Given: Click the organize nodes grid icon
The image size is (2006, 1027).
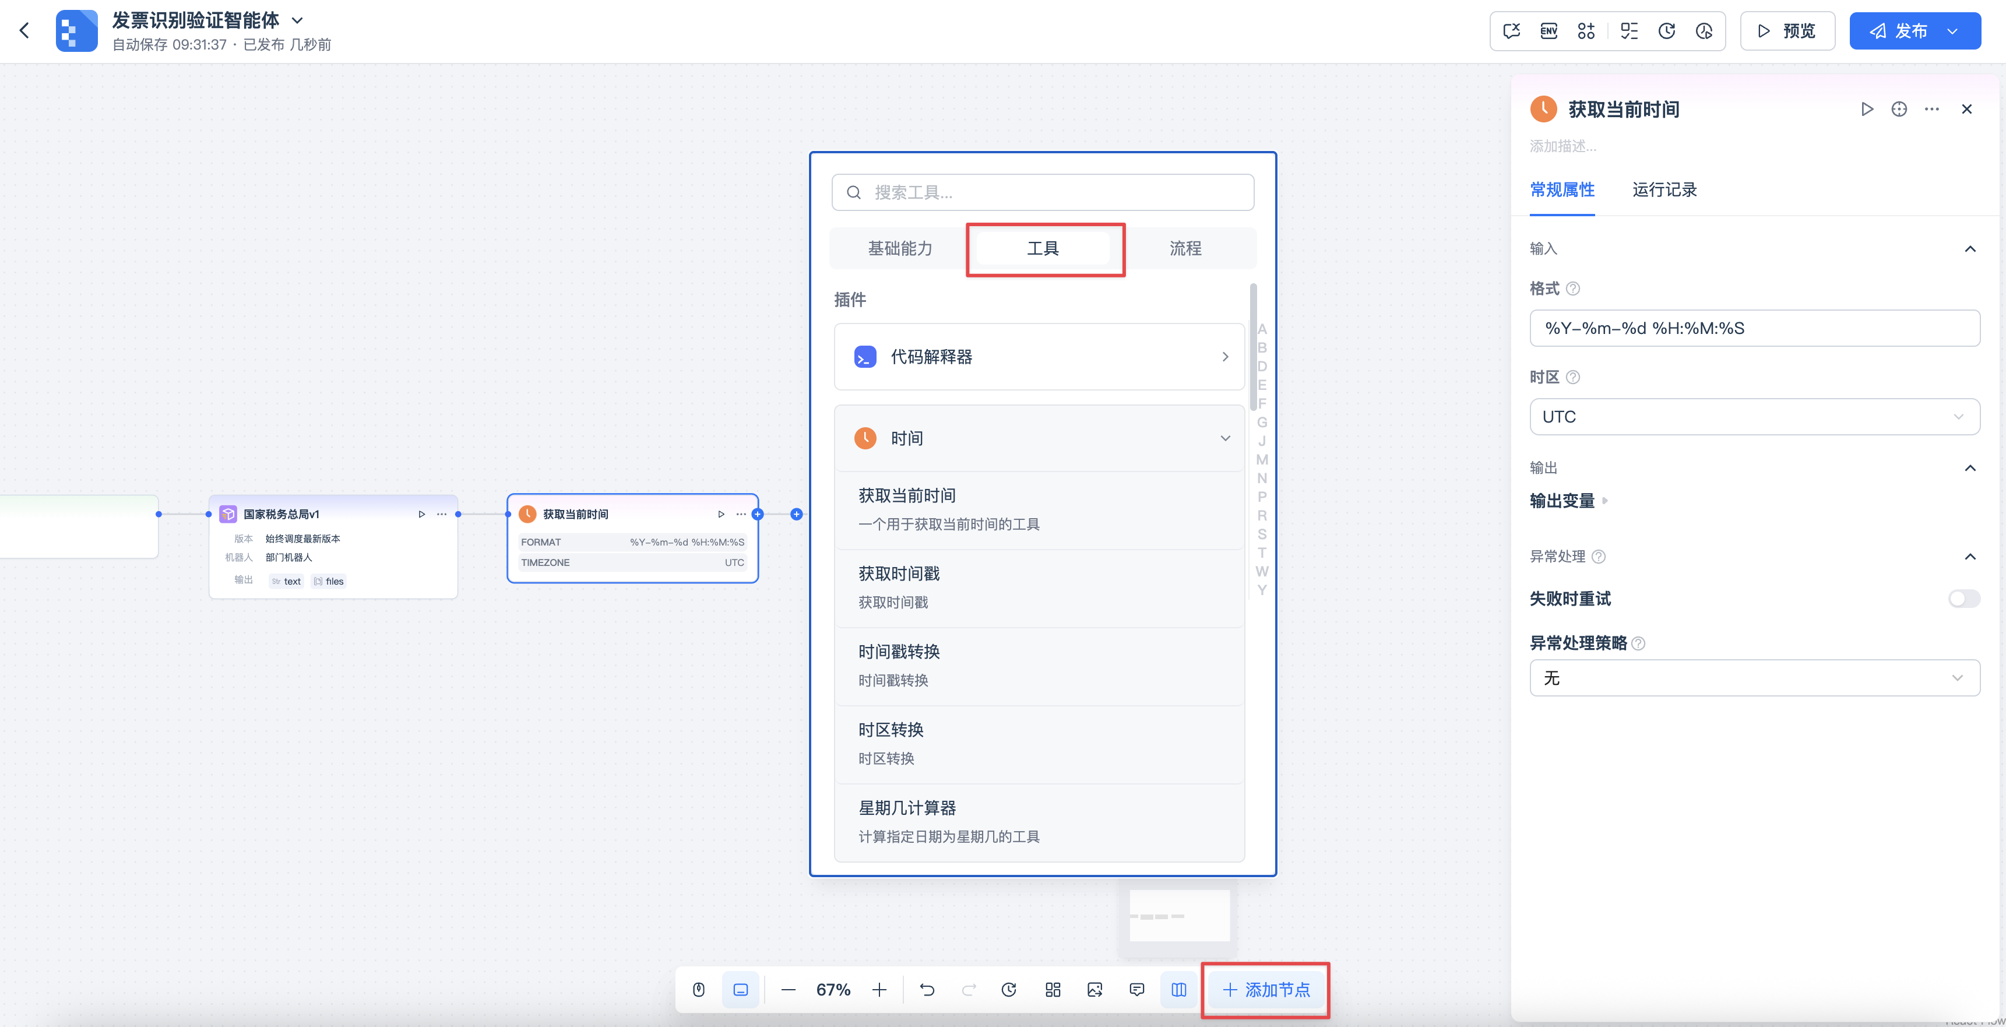Looking at the screenshot, I should pyautogui.click(x=1053, y=990).
